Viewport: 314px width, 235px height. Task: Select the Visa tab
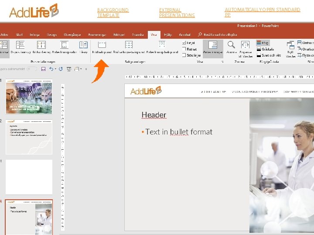pos(154,35)
